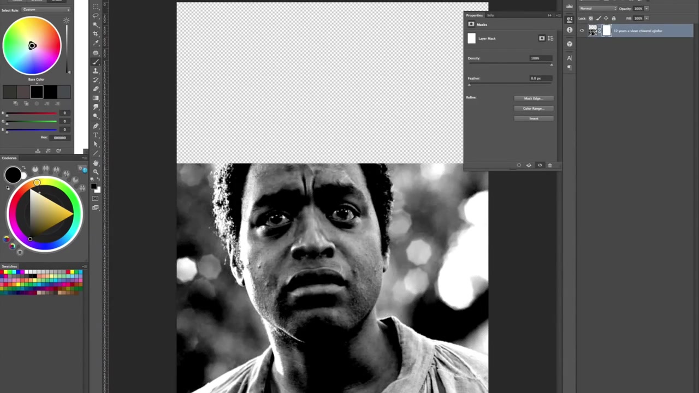The height and width of the screenshot is (393, 699).
Task: Open the Normal blend mode dropdown
Action: point(598,9)
